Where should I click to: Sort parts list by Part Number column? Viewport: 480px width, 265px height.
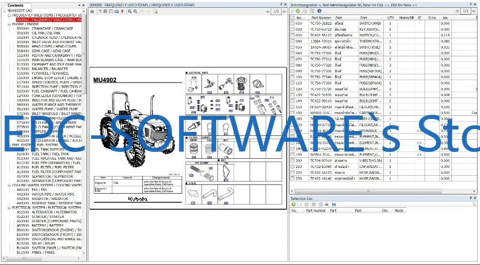click(x=321, y=17)
